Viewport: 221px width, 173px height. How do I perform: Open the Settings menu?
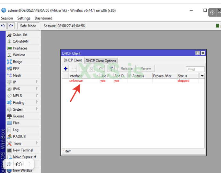click(24, 18)
